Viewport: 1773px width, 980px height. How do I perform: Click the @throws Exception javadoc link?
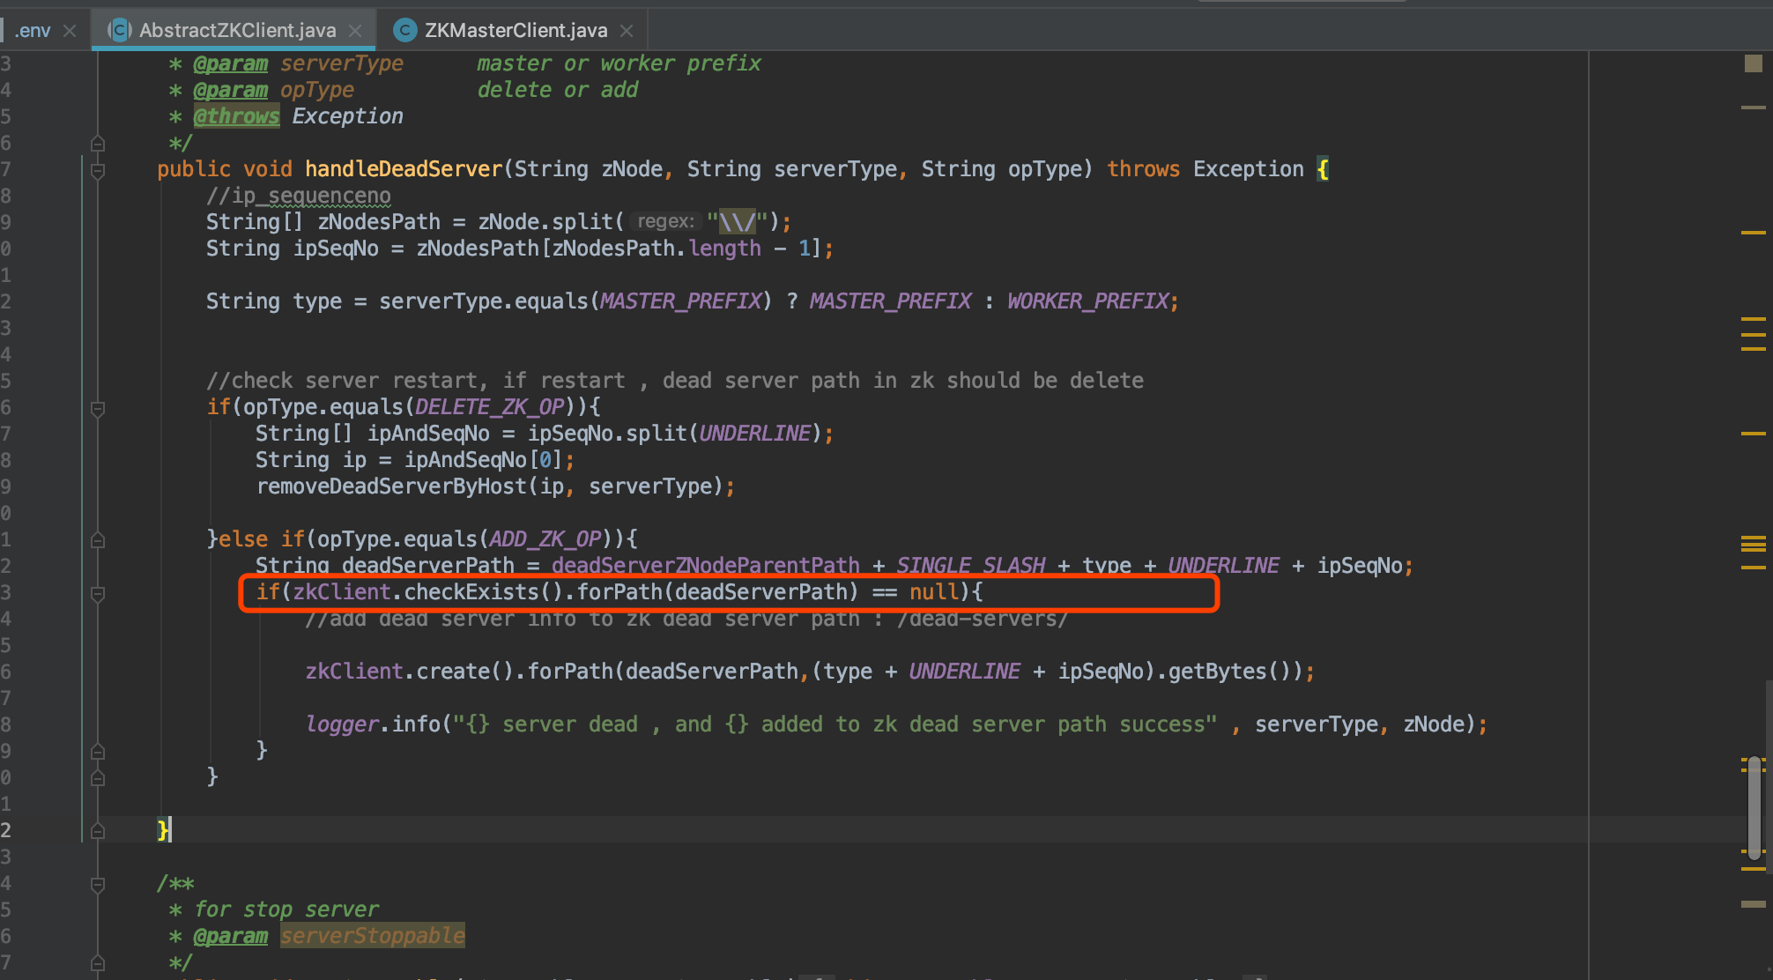click(235, 115)
